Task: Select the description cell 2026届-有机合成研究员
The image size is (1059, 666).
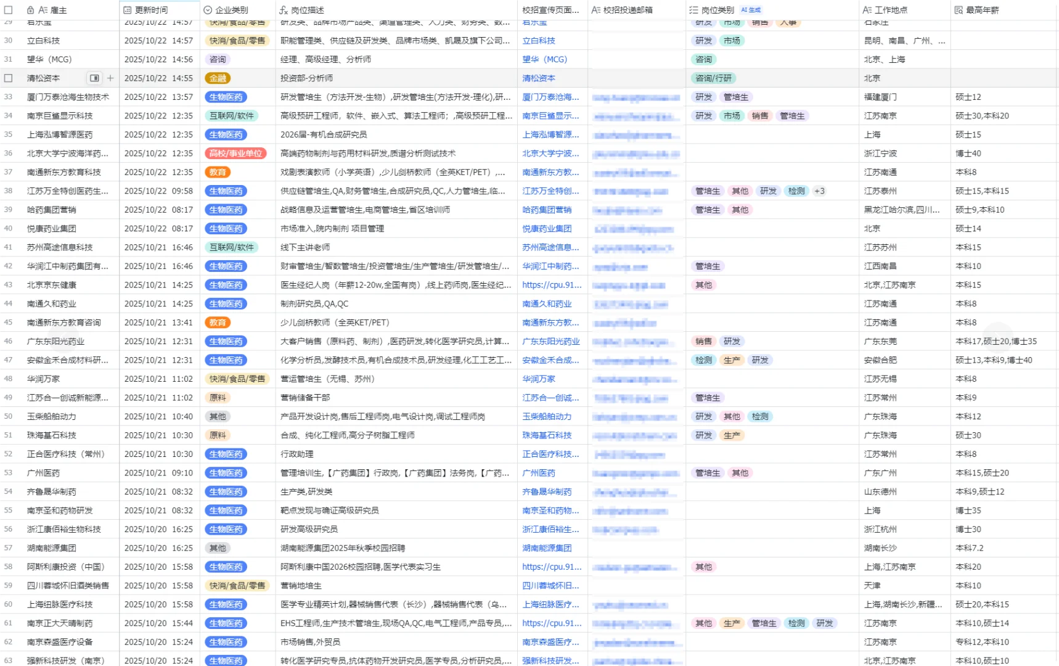Action: 396,134
